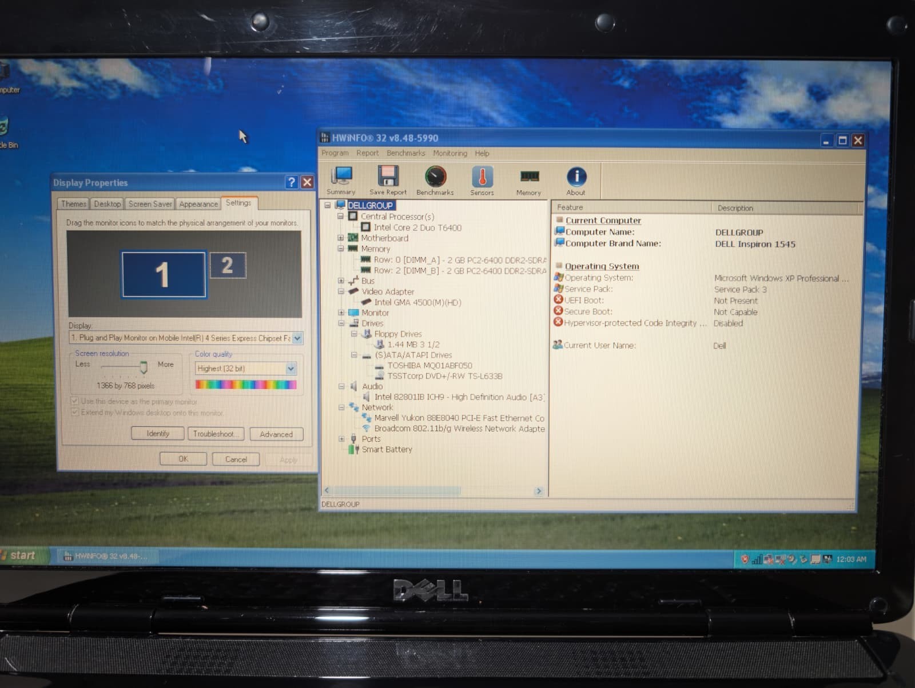Collapse the Memory branch
This screenshot has height=688, width=915.
(340, 249)
